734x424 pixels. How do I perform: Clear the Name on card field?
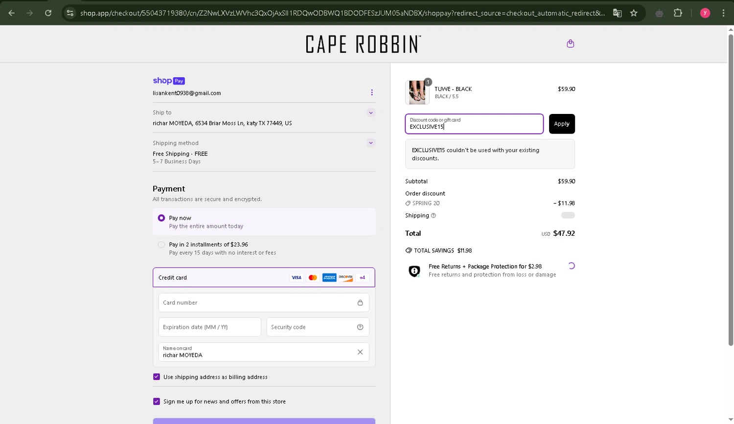click(x=360, y=352)
